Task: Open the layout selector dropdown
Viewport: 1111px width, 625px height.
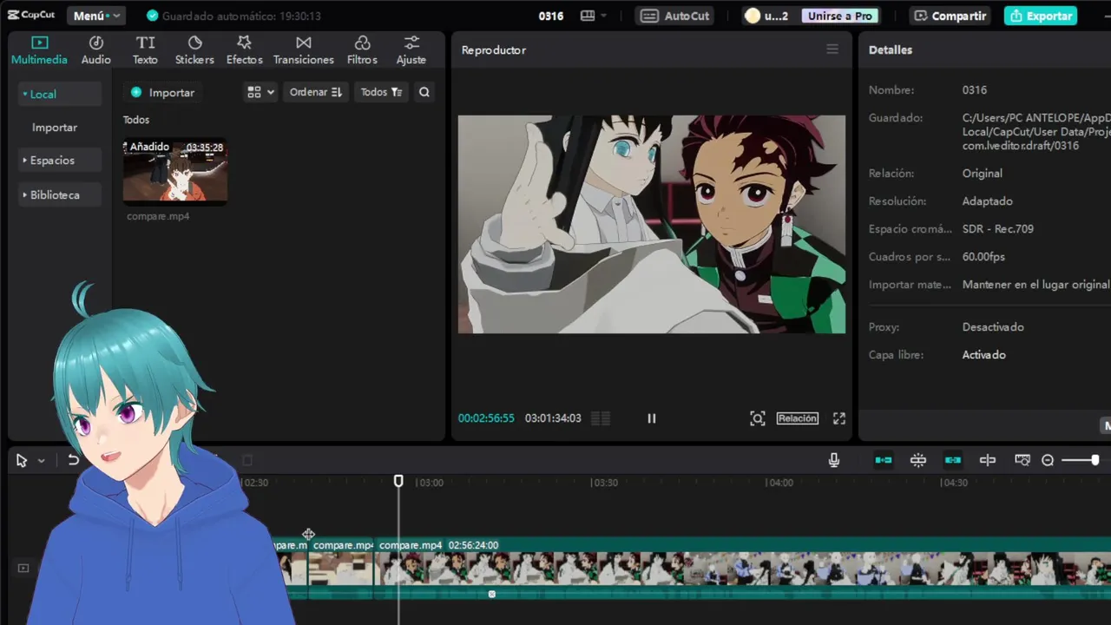Action: tap(594, 16)
